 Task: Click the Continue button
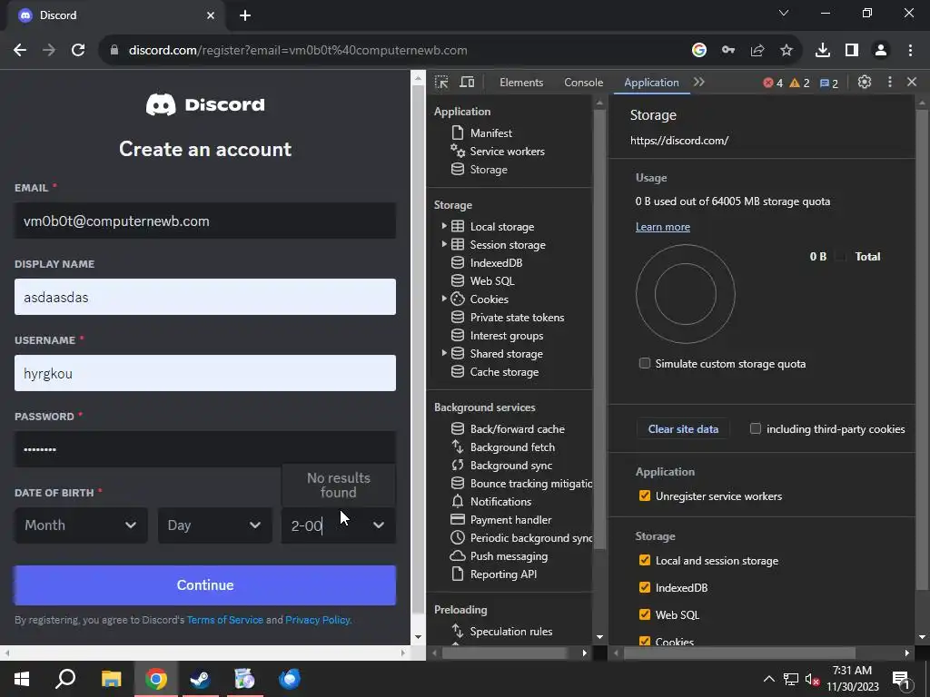[x=205, y=585]
